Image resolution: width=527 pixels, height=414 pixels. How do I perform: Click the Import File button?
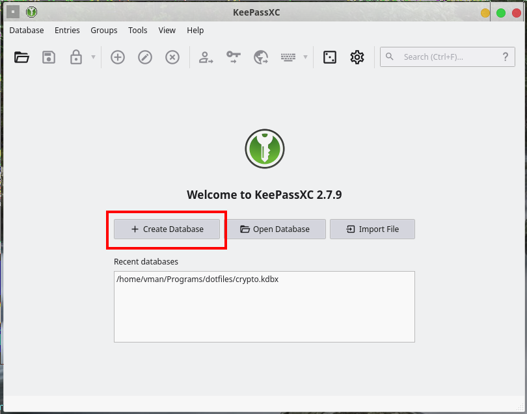pyautogui.click(x=372, y=229)
